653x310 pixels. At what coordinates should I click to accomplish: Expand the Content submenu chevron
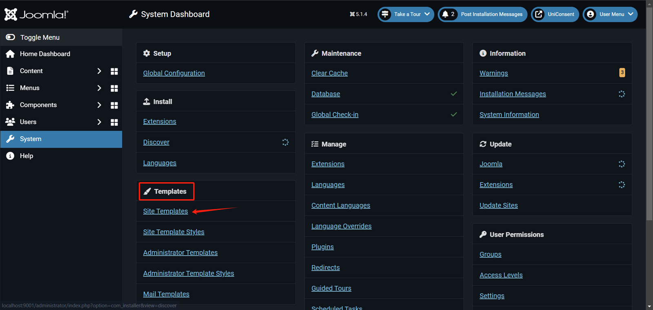pos(99,71)
